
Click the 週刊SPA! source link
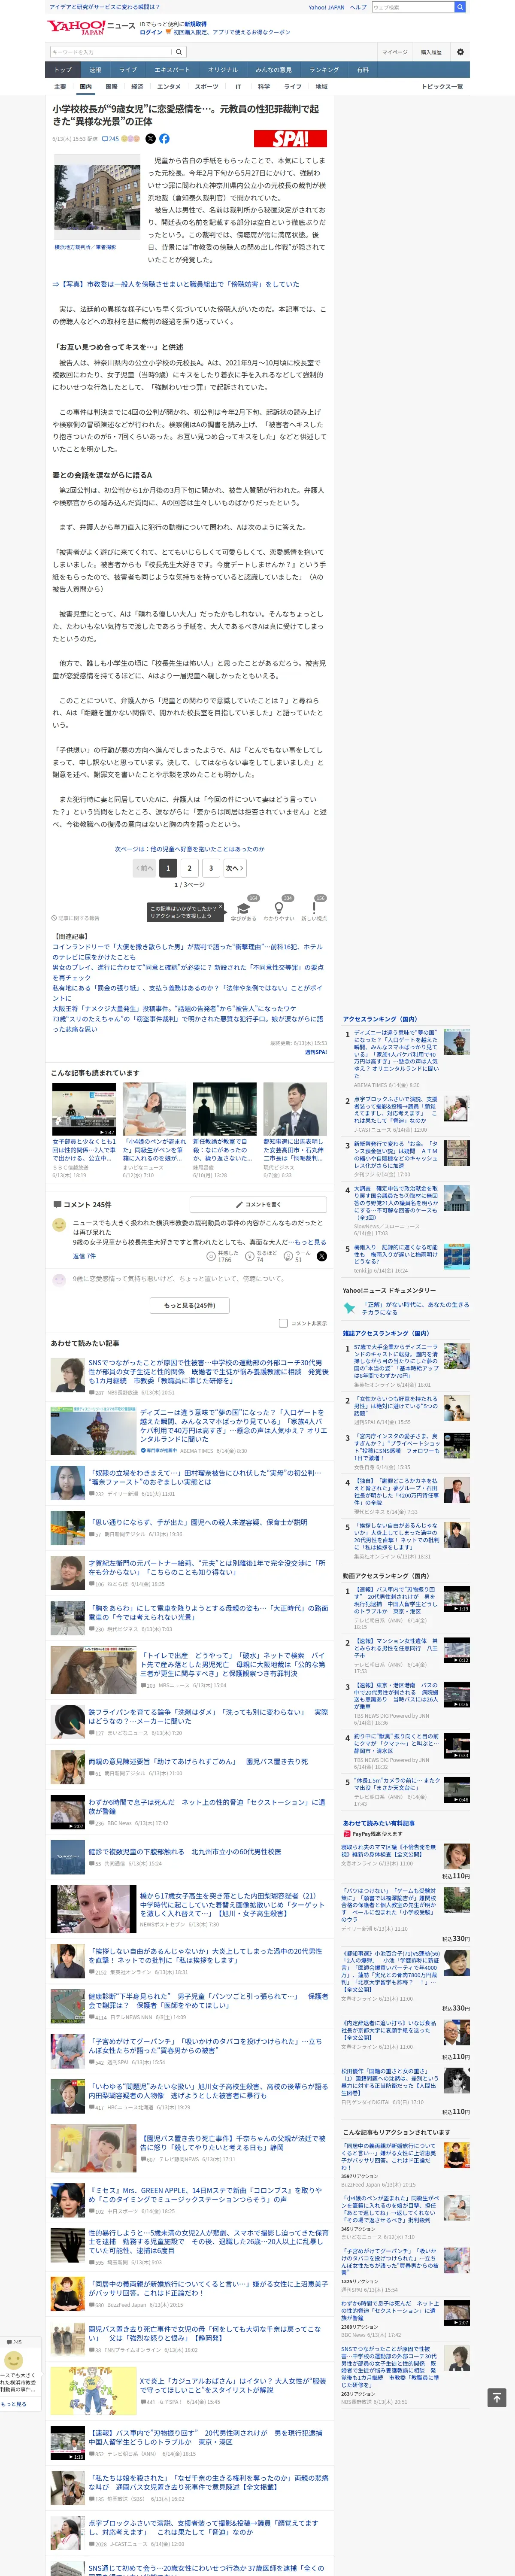tap(316, 1052)
